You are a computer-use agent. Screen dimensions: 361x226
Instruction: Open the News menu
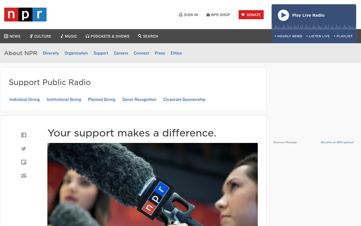pyautogui.click(x=12, y=36)
